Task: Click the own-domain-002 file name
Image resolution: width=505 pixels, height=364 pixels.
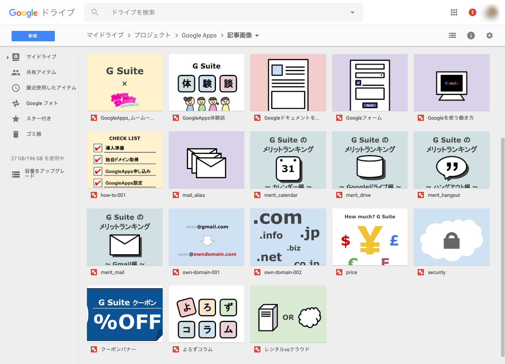Action: pos(283,273)
